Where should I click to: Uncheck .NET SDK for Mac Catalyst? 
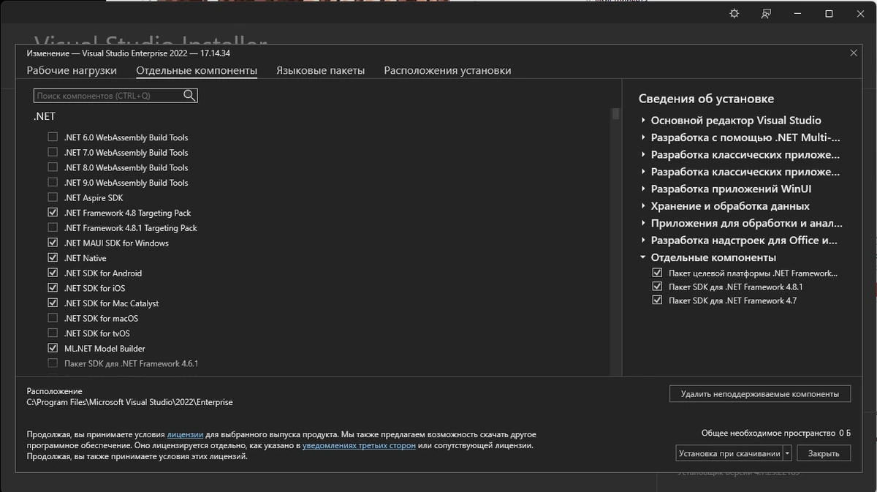[x=53, y=303]
